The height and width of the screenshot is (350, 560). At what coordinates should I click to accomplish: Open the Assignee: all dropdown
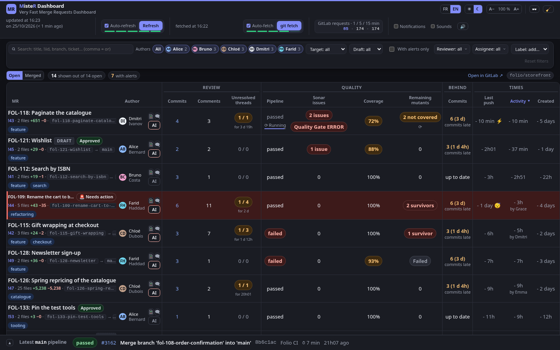[490, 49]
